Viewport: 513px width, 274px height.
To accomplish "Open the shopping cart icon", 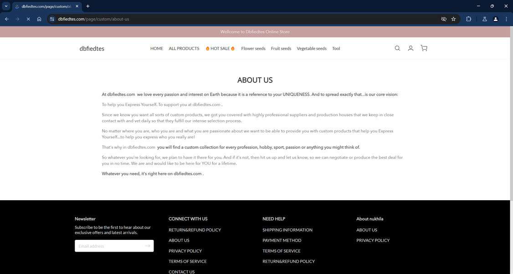I will click(424, 48).
